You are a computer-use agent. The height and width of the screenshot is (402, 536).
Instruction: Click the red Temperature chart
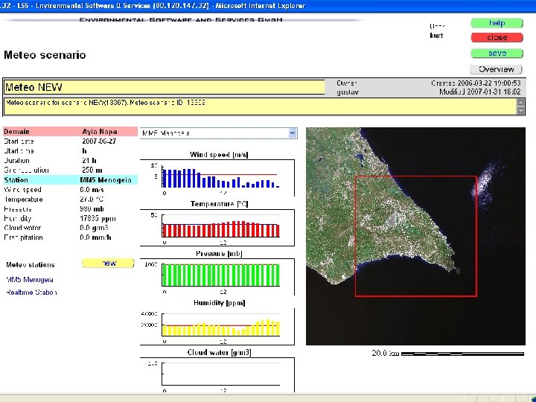pyautogui.click(x=220, y=229)
